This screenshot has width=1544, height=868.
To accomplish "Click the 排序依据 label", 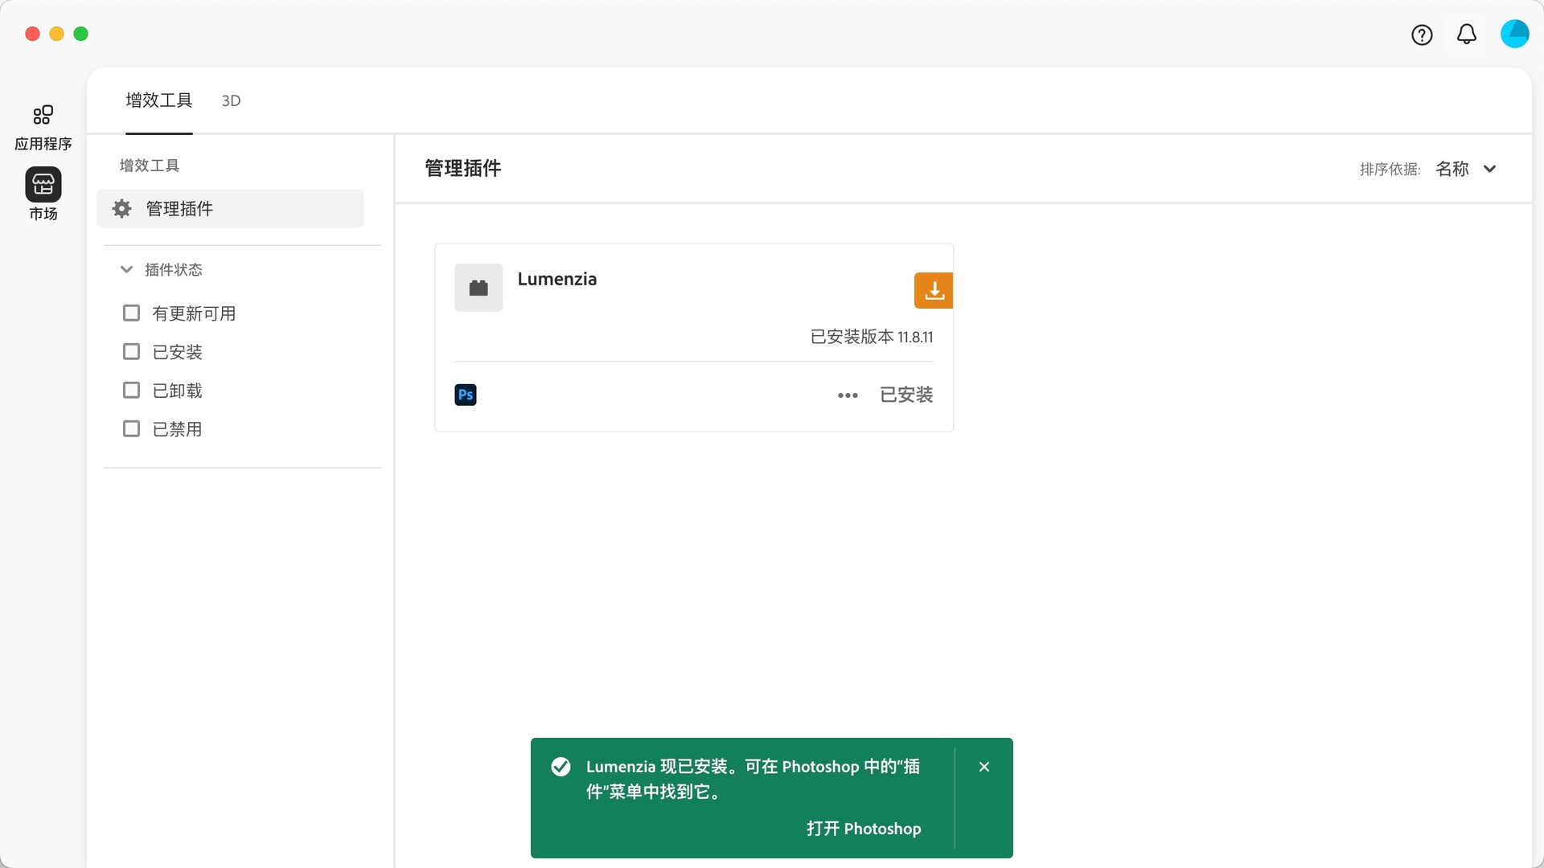I will [x=1390, y=169].
